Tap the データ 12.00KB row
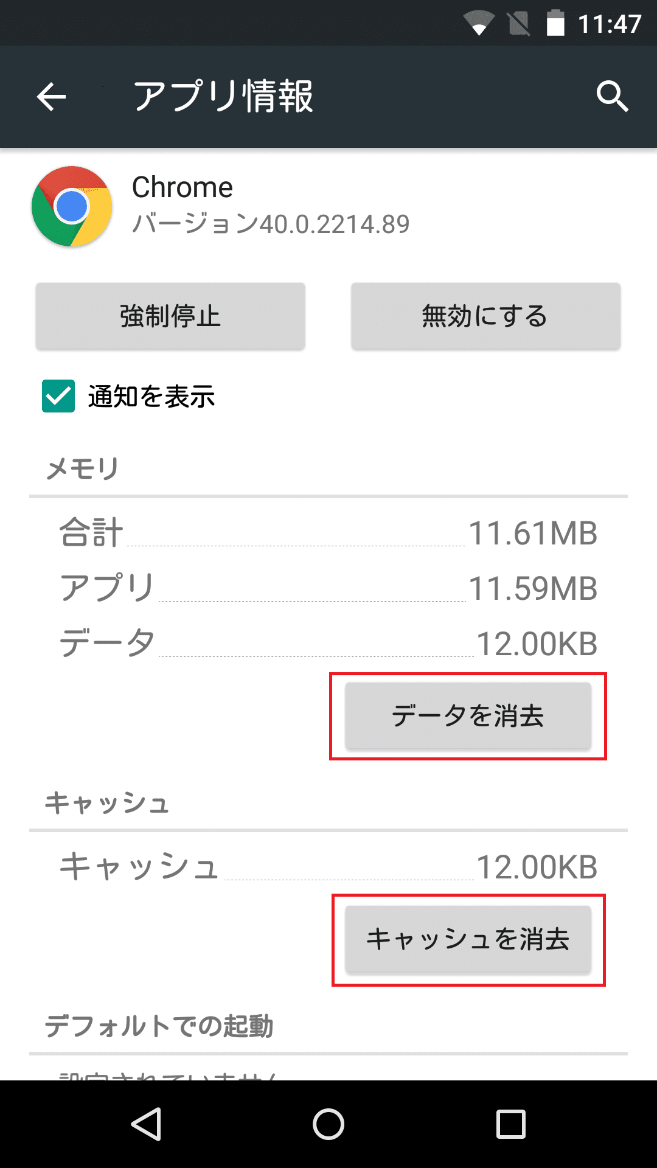Image resolution: width=657 pixels, height=1168 pixels. pyautogui.click(x=328, y=644)
